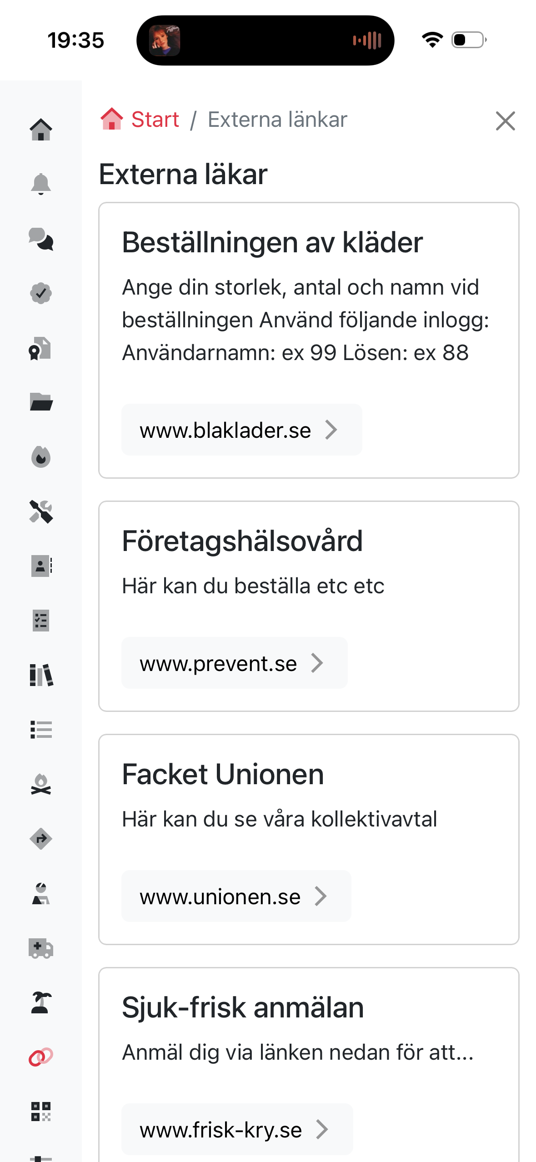Select the ambulance icon in sidebar

(x=41, y=948)
